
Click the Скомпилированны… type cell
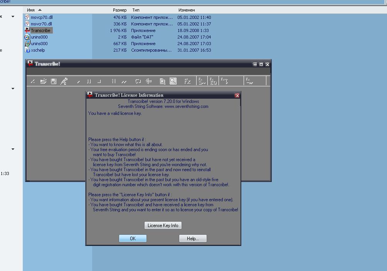(151, 50)
